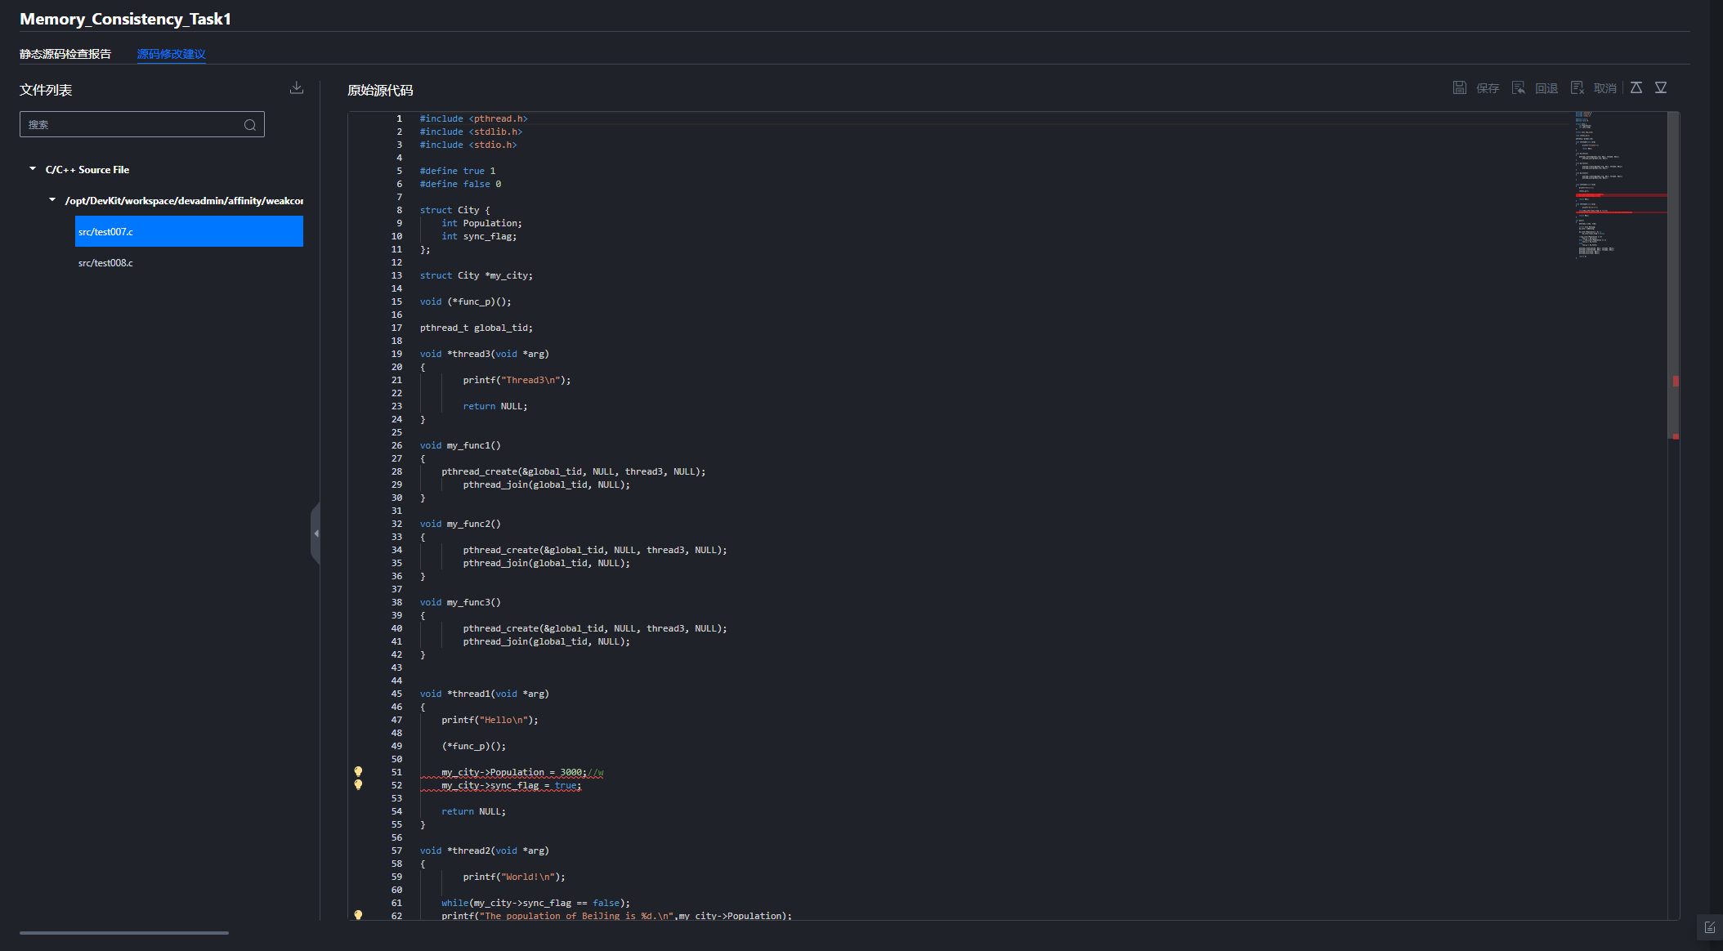
Task: Click 'void my_func1()' declaration
Action: tap(460, 445)
